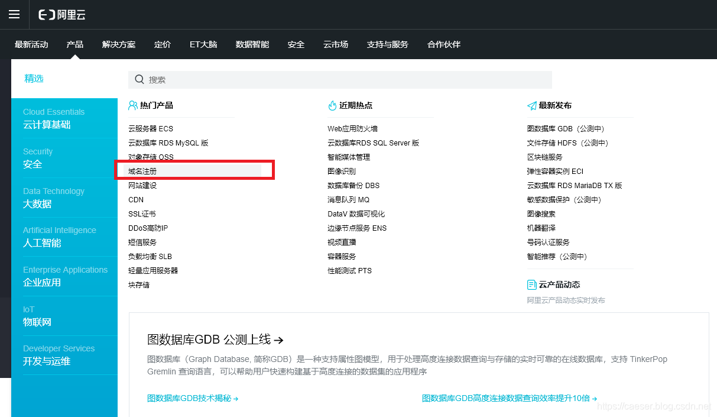This screenshot has height=417, width=717.
Task: Open 数据智能 navigation item
Action: pyautogui.click(x=252, y=44)
